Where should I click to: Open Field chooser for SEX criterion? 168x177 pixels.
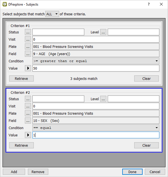click(x=28, y=121)
